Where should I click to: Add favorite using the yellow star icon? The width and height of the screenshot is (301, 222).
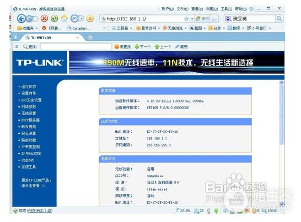[x=90, y=19]
